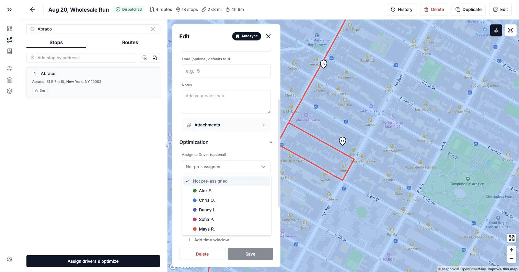Click the 4 routes summary
Viewport: 519px width, 272px height.
coord(161,10)
